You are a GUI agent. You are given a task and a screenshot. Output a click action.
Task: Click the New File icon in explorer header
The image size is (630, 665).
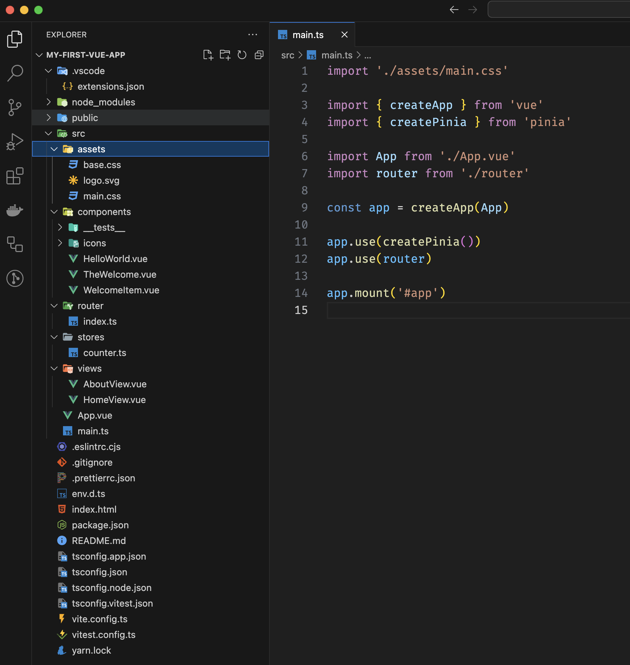click(x=208, y=55)
